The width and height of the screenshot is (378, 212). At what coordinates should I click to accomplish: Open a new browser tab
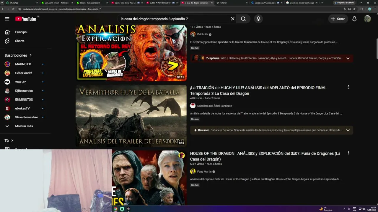pyautogui.click(x=322, y=3)
